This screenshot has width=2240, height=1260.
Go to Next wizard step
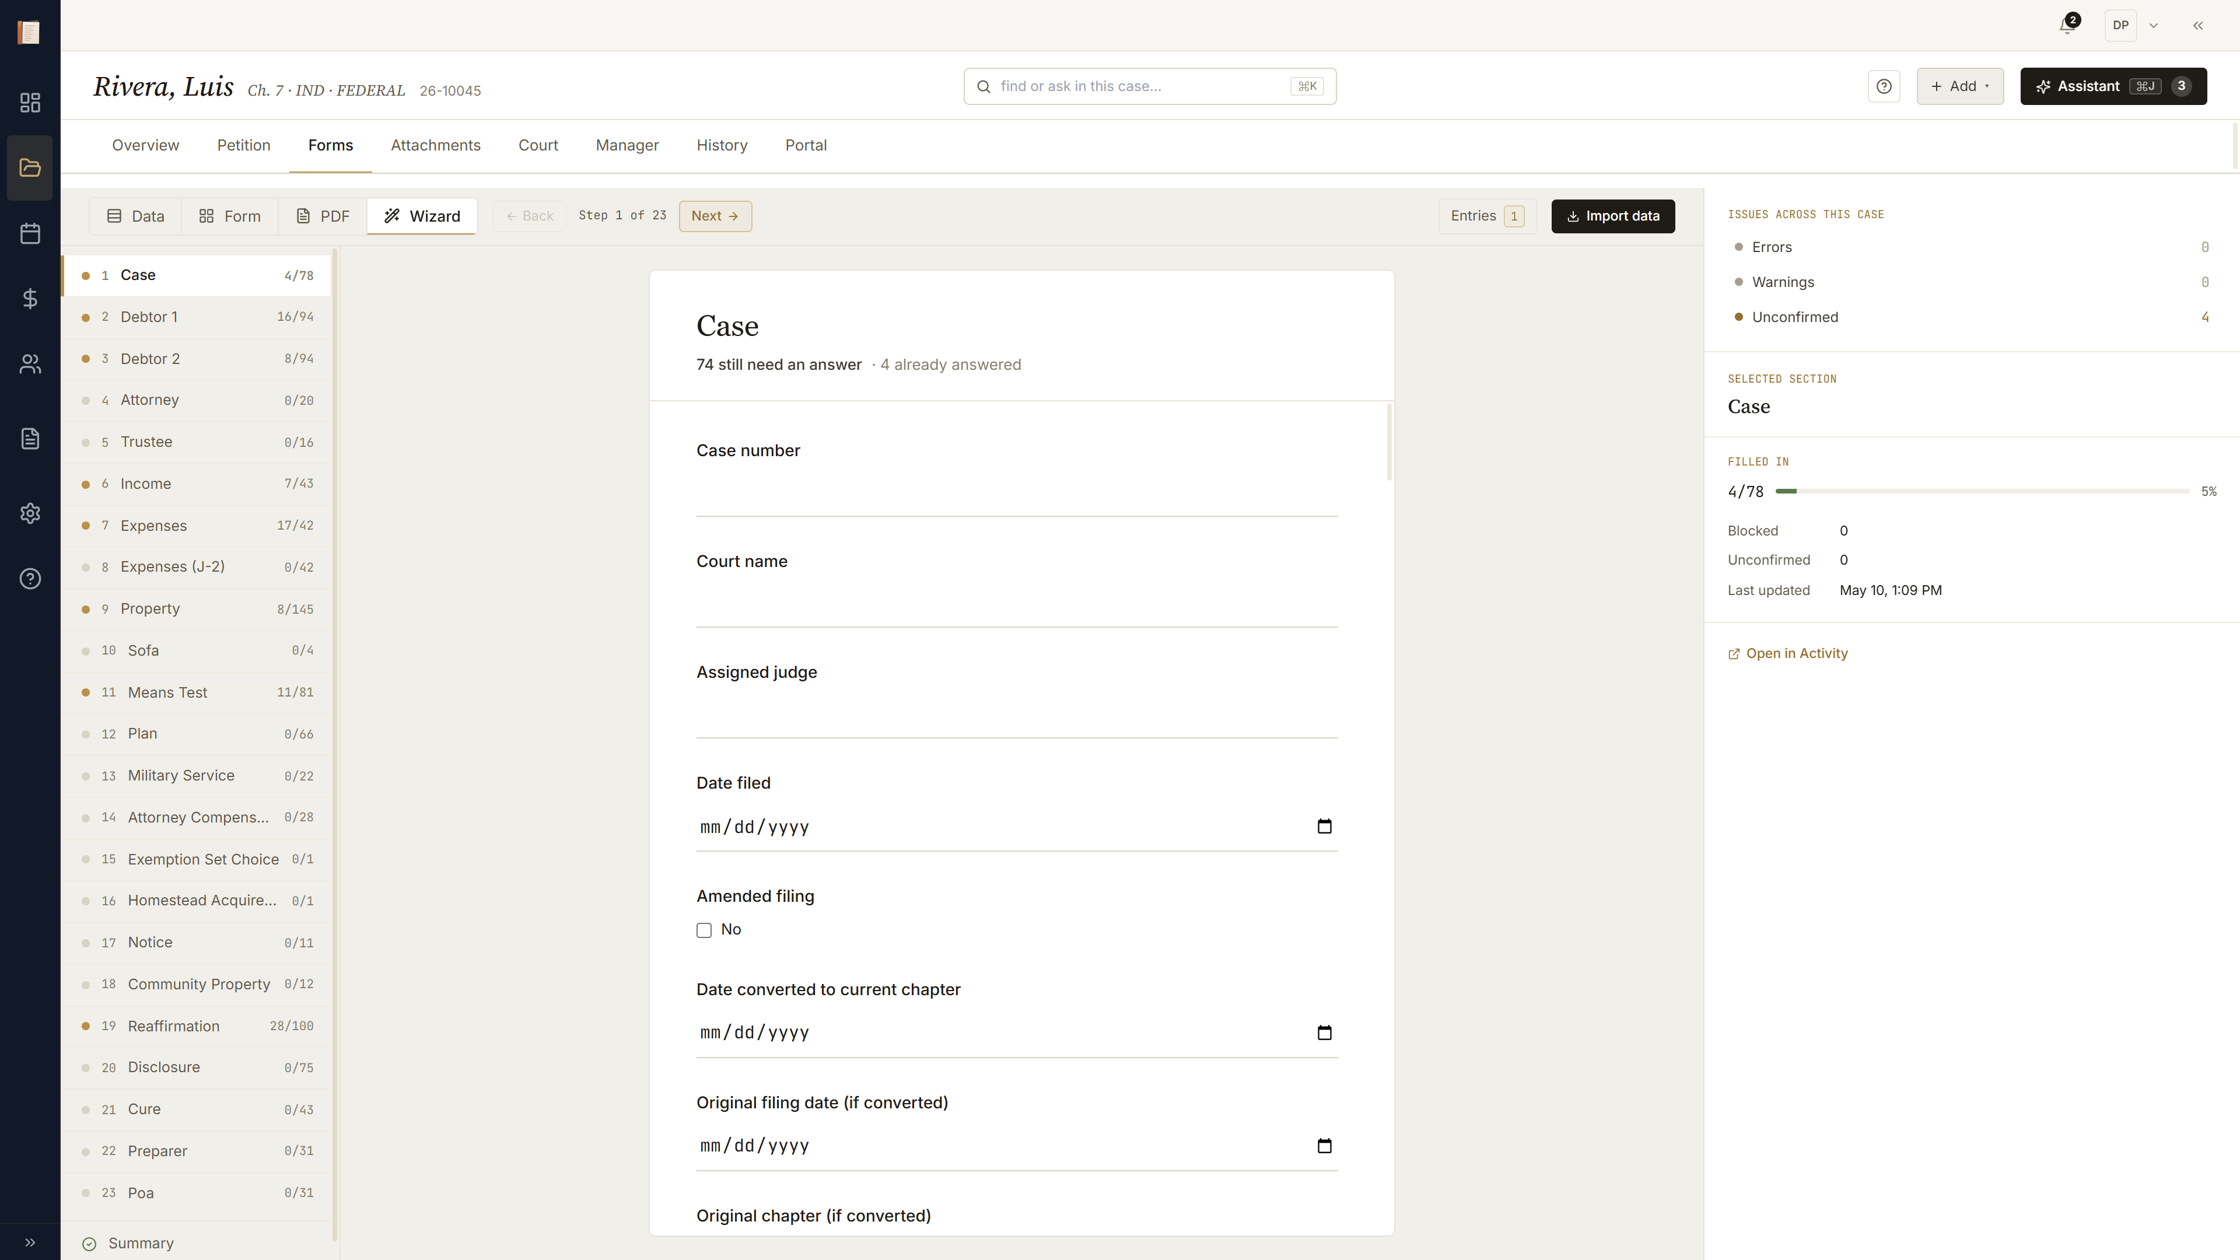coord(715,216)
